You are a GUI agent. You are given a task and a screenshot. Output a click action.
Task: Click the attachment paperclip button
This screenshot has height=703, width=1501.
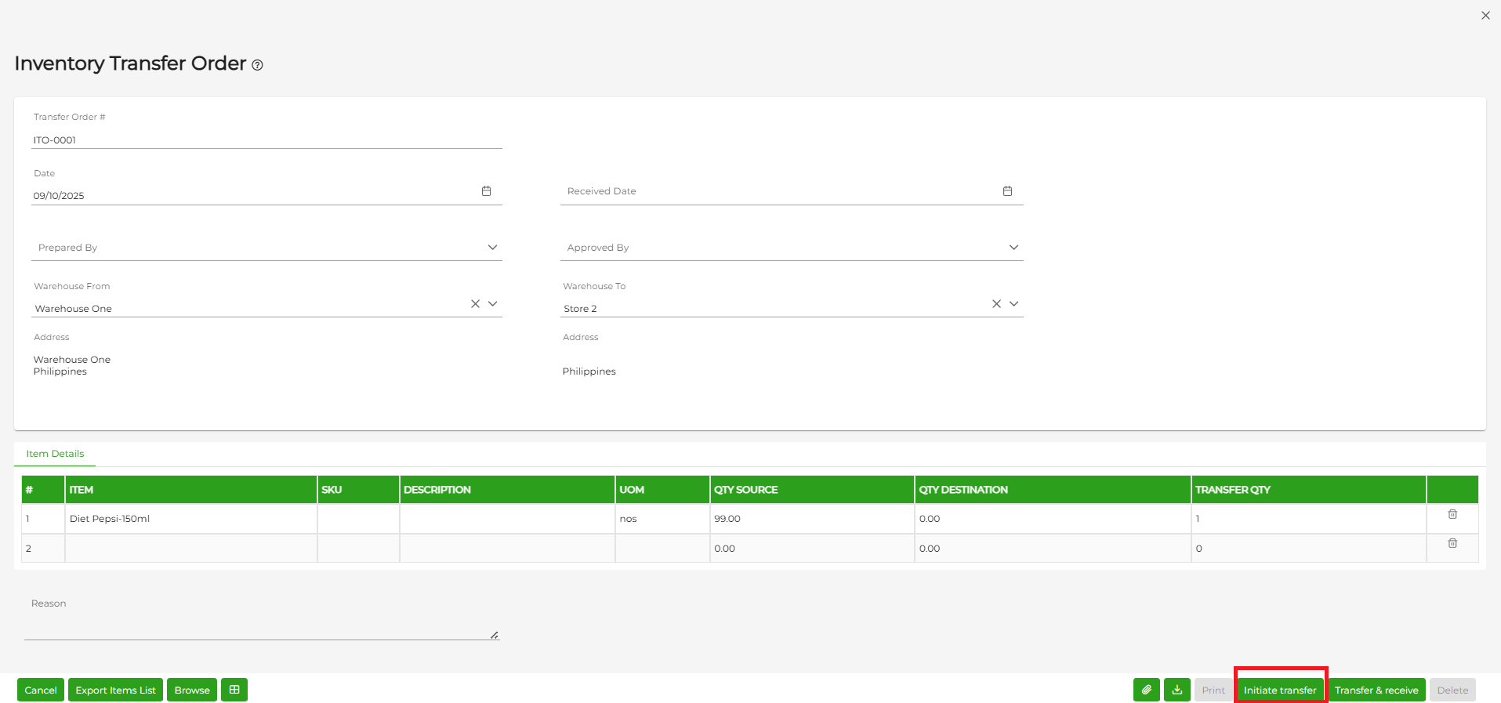(1146, 690)
